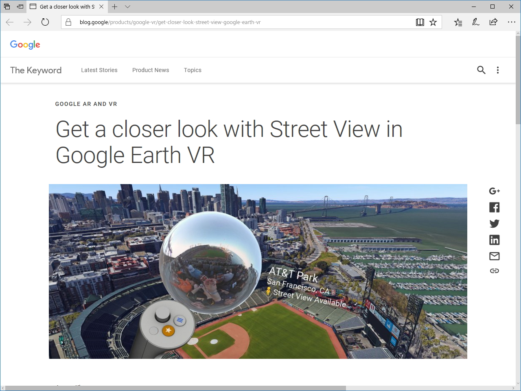
Task: Copy the article link icon
Action: coord(494,271)
